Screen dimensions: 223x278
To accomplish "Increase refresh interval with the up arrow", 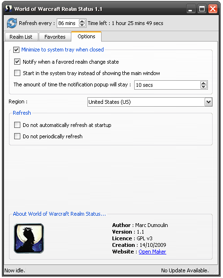I will (82, 21).
